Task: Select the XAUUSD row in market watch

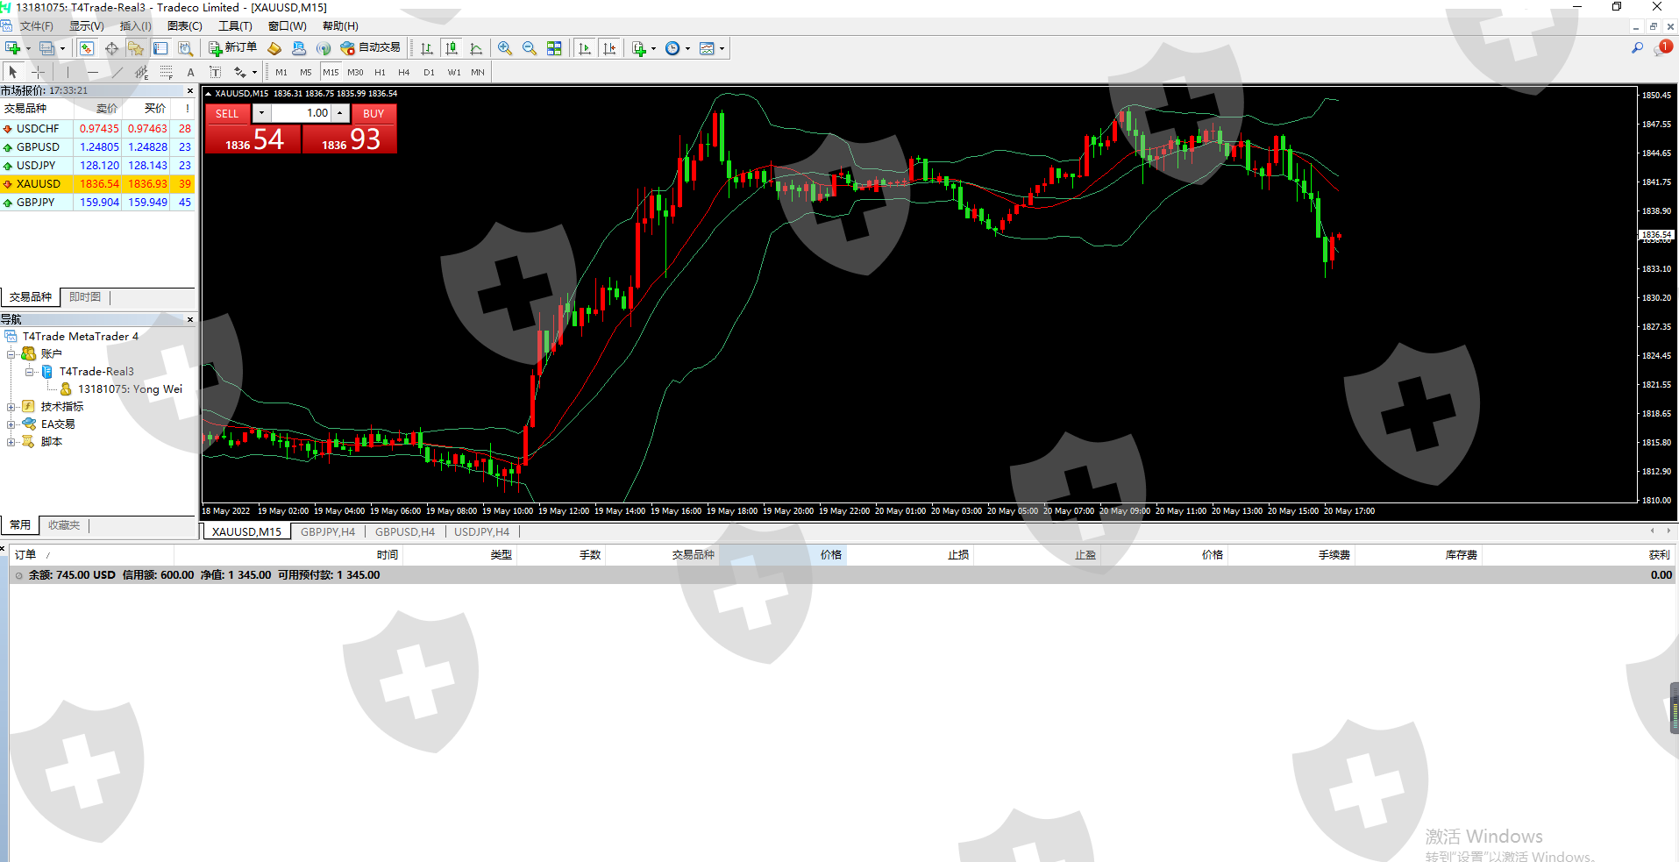Action: pos(39,184)
